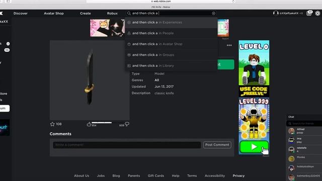Click the 'Jun 13, 2017' updated date
Viewport: 322px width, 181px height.
click(x=164, y=86)
